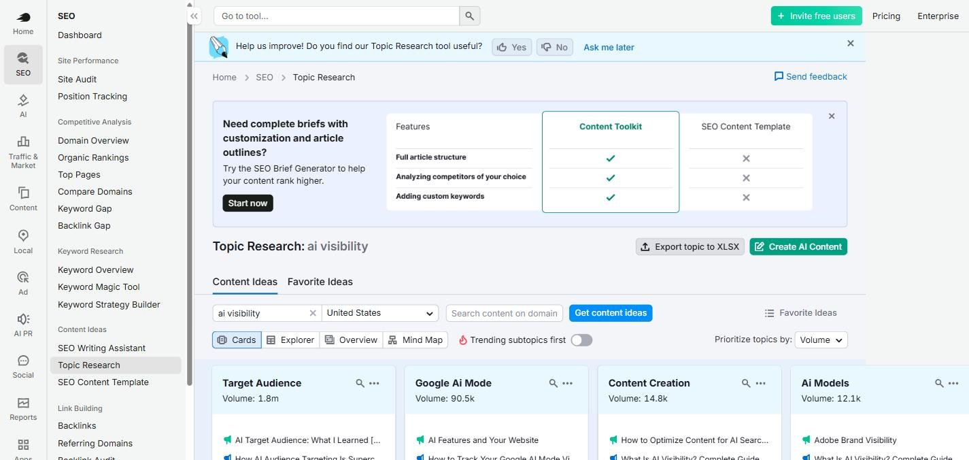Click search icon on Google Ai Mode card
This screenshot has height=460, width=969.
553,384
